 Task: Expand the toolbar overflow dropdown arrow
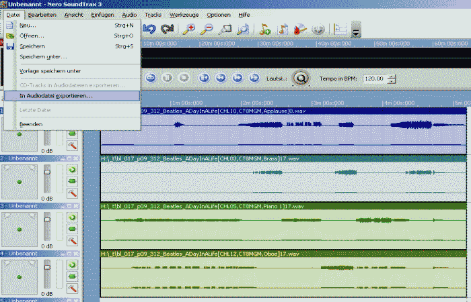tap(356, 30)
